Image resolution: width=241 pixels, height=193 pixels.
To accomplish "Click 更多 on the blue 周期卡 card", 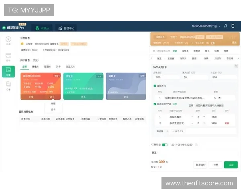I will click(126, 97).
